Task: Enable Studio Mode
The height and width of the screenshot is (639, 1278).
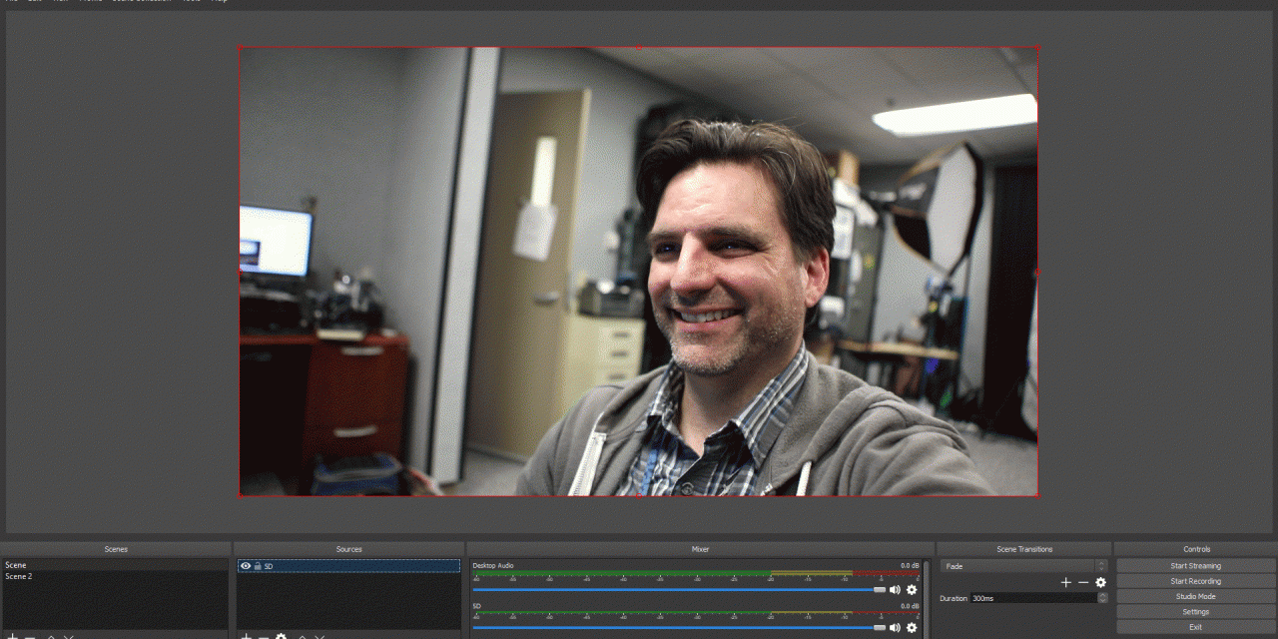Action: pyautogui.click(x=1195, y=596)
